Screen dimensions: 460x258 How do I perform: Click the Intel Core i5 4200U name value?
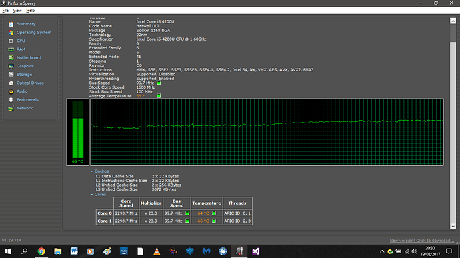[x=155, y=21]
